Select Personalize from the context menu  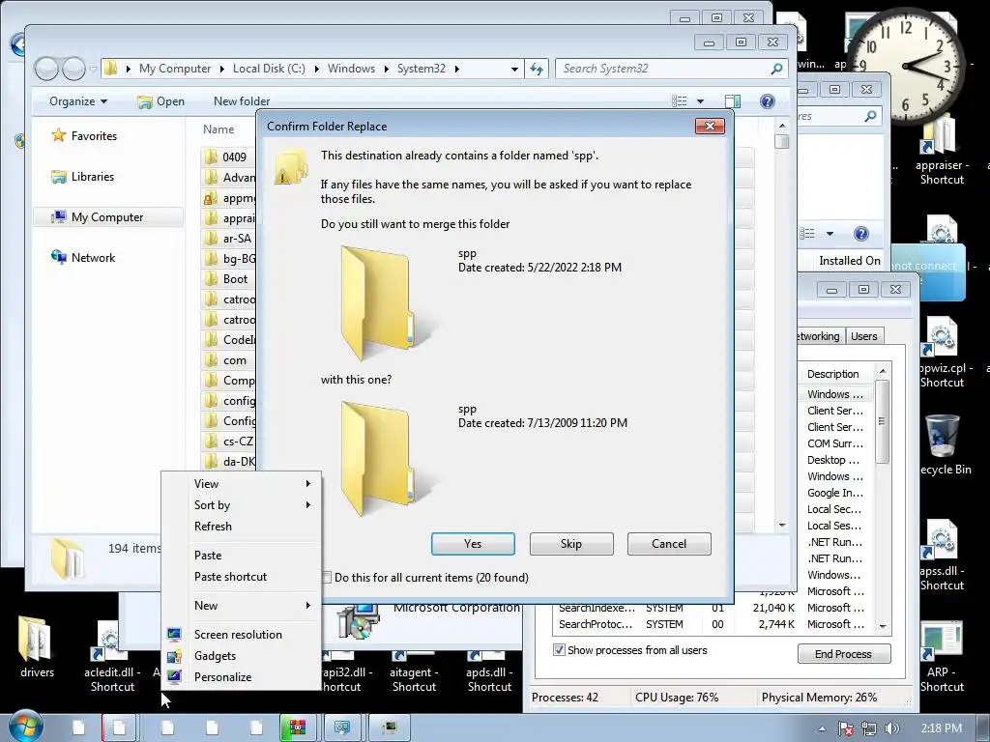click(x=243, y=677)
